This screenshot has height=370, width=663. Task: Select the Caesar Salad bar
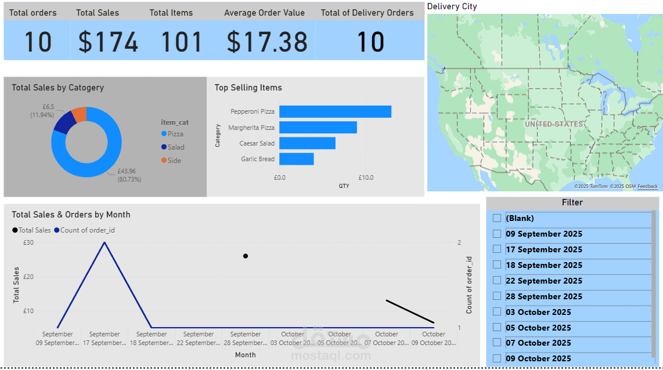(x=307, y=143)
